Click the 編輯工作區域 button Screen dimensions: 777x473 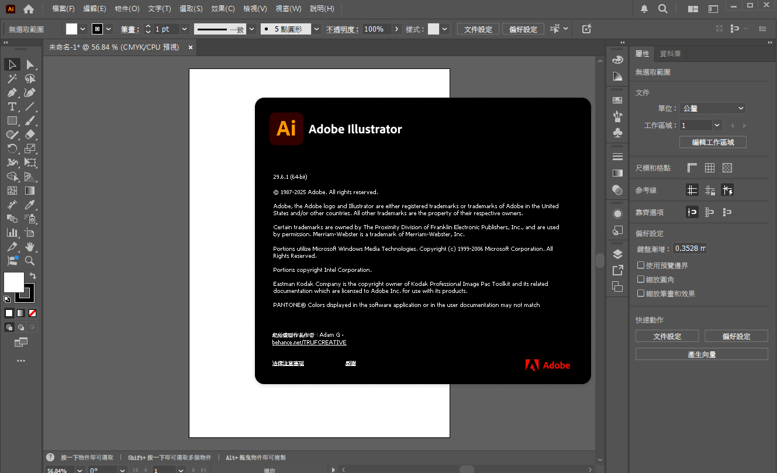[x=713, y=142]
